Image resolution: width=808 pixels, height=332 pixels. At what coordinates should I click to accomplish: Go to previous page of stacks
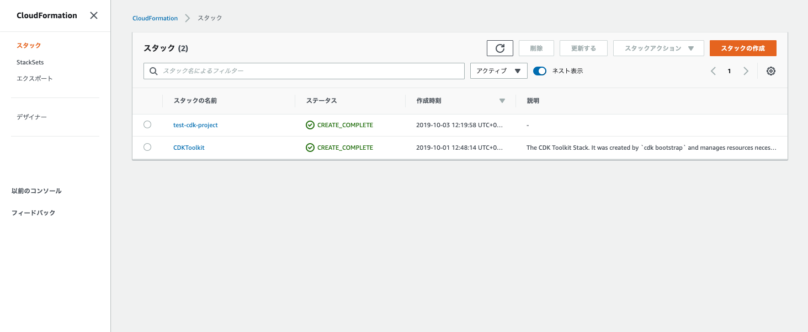(x=713, y=71)
